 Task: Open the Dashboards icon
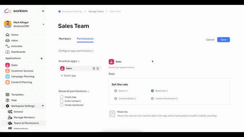click(7, 52)
